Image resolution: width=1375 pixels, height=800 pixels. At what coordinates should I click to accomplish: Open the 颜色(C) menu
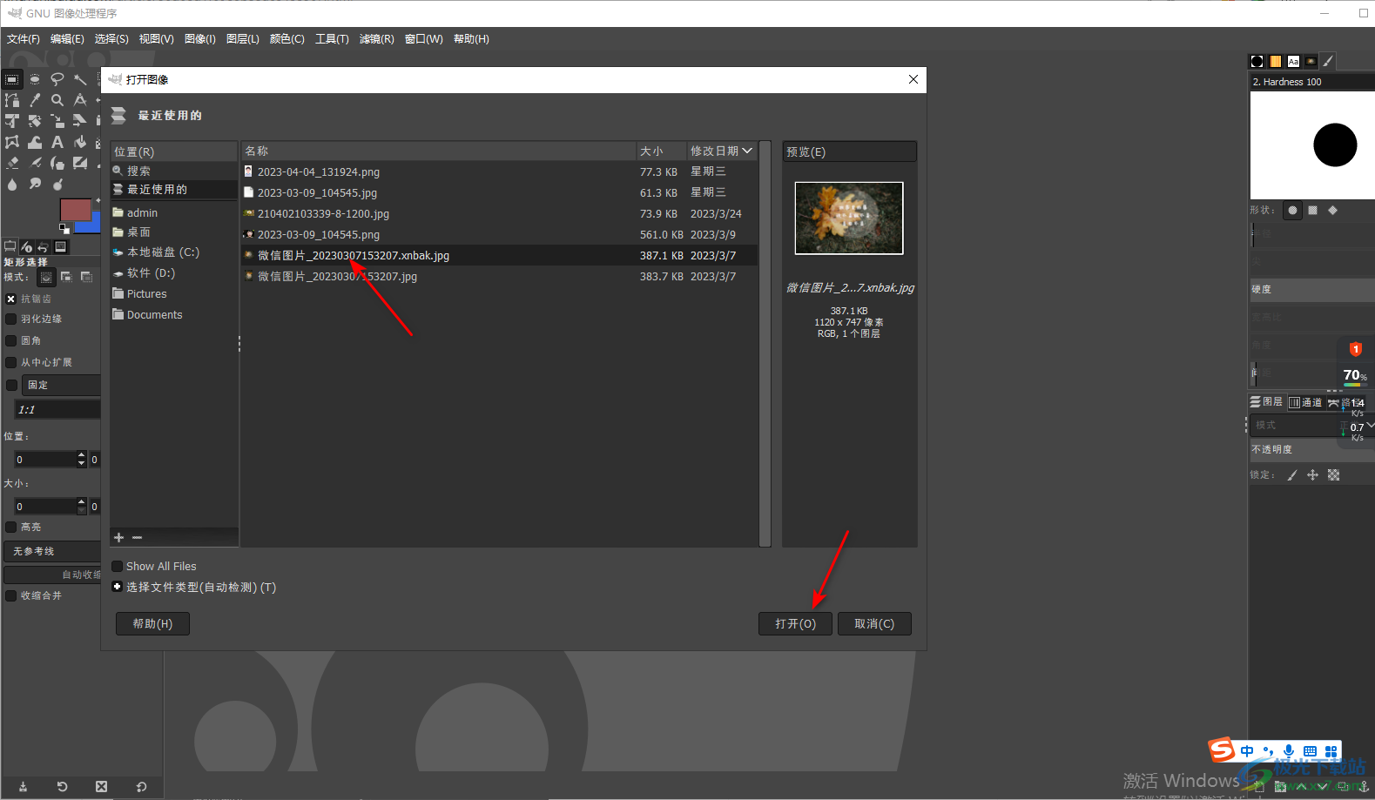(287, 39)
